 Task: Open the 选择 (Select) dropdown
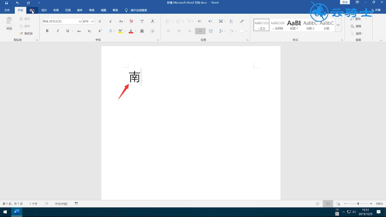pos(358,33)
